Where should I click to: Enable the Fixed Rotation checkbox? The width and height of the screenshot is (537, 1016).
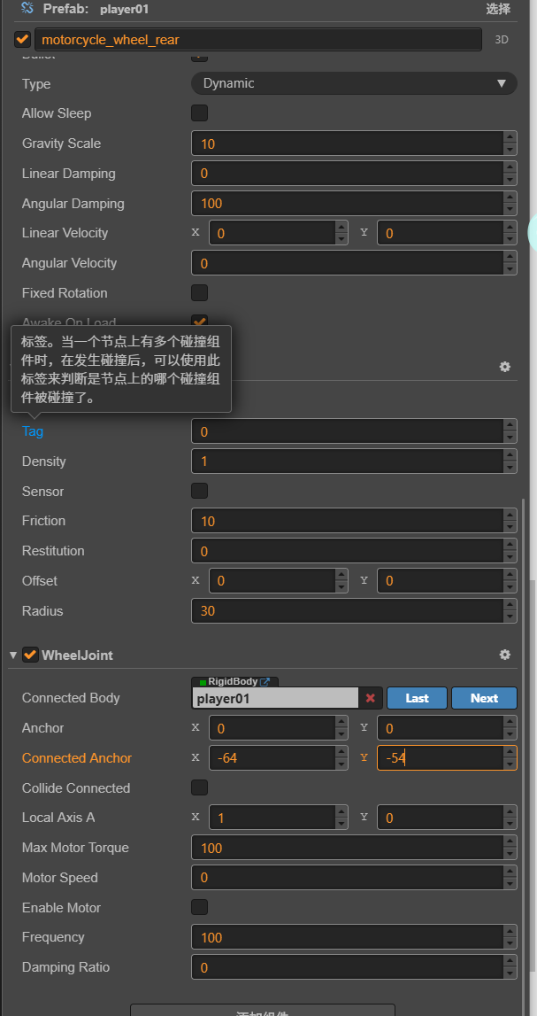(200, 293)
